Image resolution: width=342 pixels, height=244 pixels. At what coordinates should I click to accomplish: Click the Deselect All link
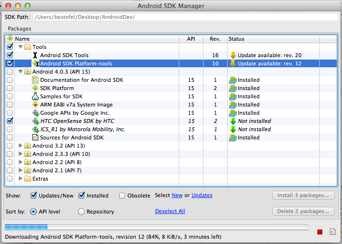[170, 212]
